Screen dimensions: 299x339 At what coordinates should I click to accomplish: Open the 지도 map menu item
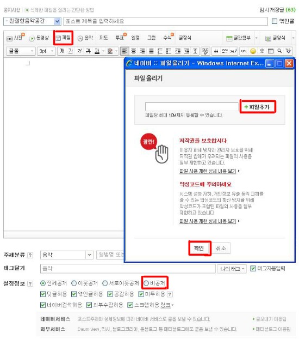(x=103, y=38)
